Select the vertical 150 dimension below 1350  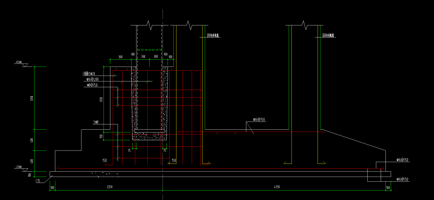coord(101,136)
